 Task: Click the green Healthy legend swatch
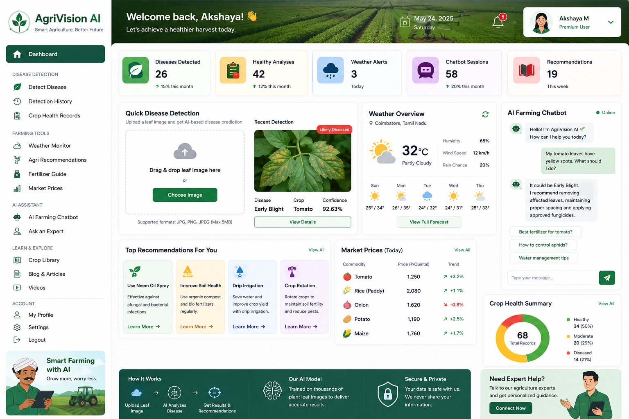568,320
